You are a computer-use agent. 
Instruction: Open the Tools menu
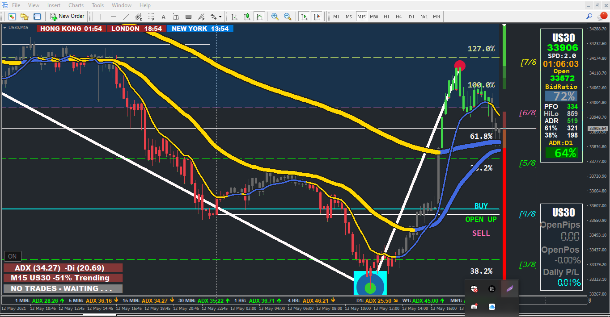[x=97, y=5]
